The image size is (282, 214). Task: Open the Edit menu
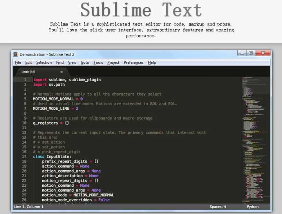pos(29,62)
